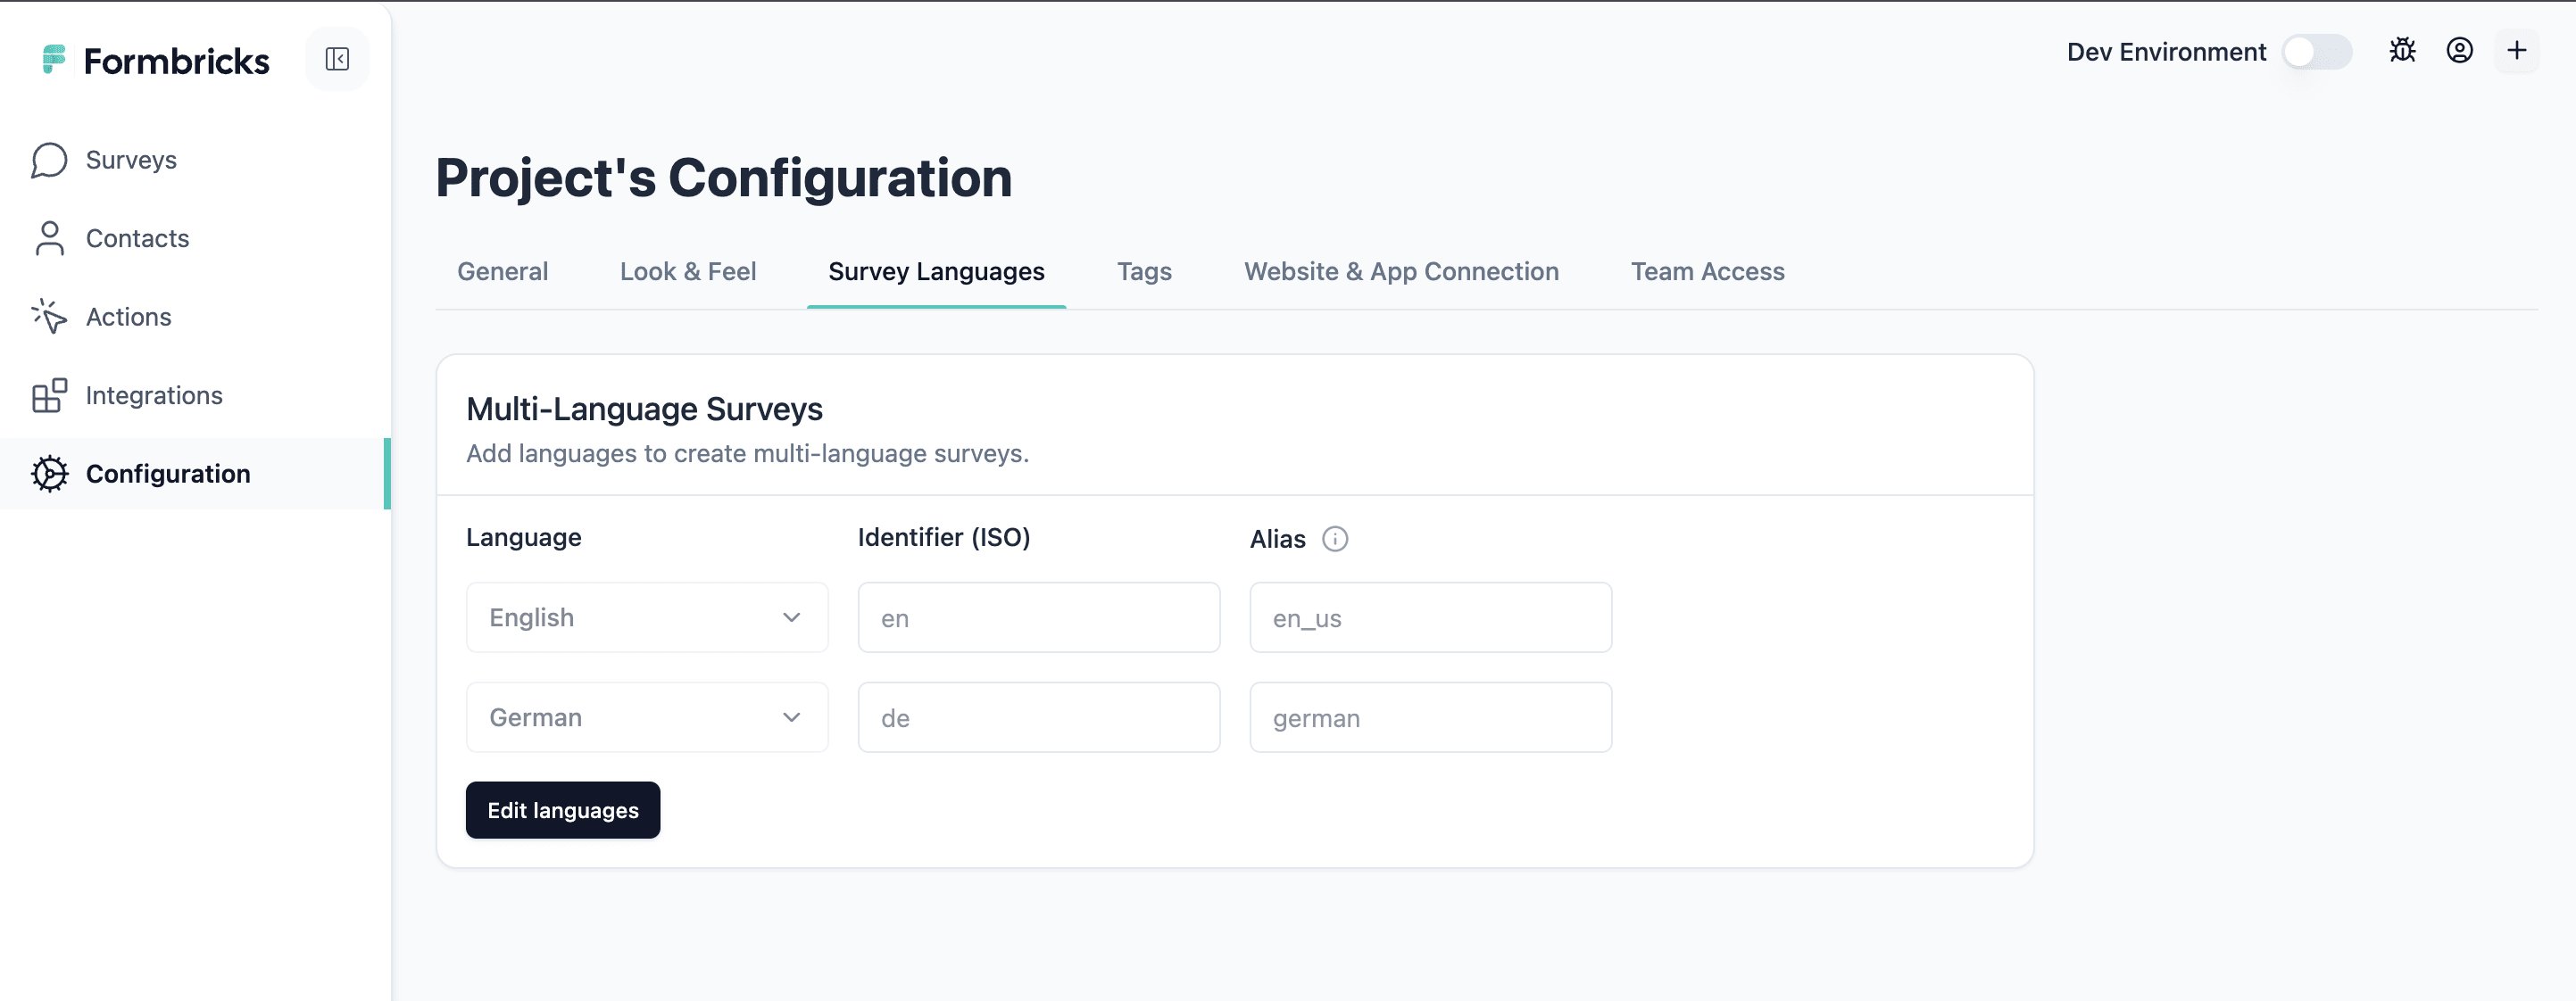Viewport: 2576px width, 1001px height.
Task: Toggle the Dev Environment switch
Action: pos(2316,52)
